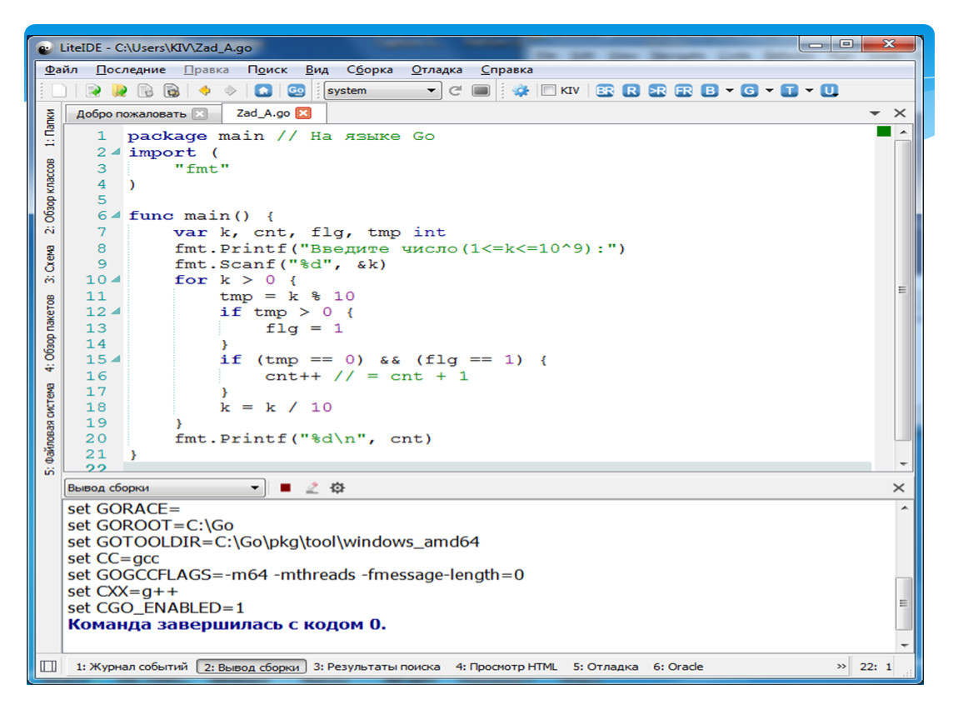Click the T test icon
Screen dimensions: 958x720
790,91
